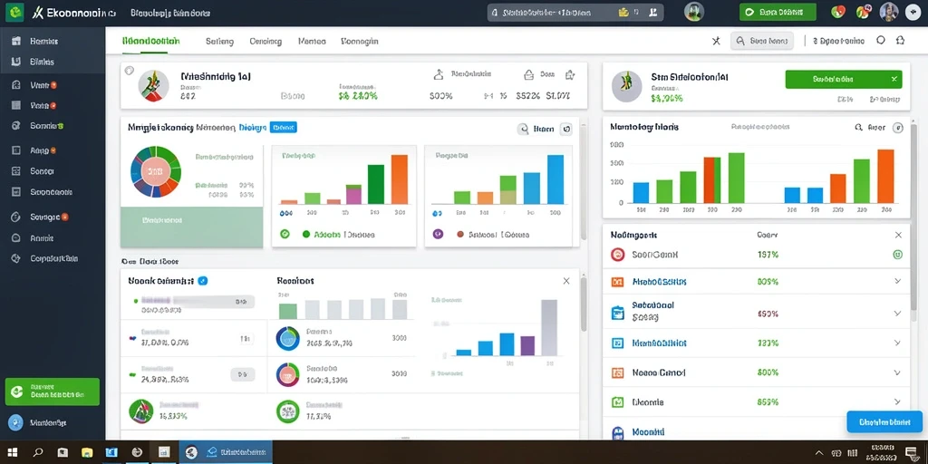Open the top sidebar home icon item
The width and height of the screenshot is (928, 464).
click(x=16, y=41)
